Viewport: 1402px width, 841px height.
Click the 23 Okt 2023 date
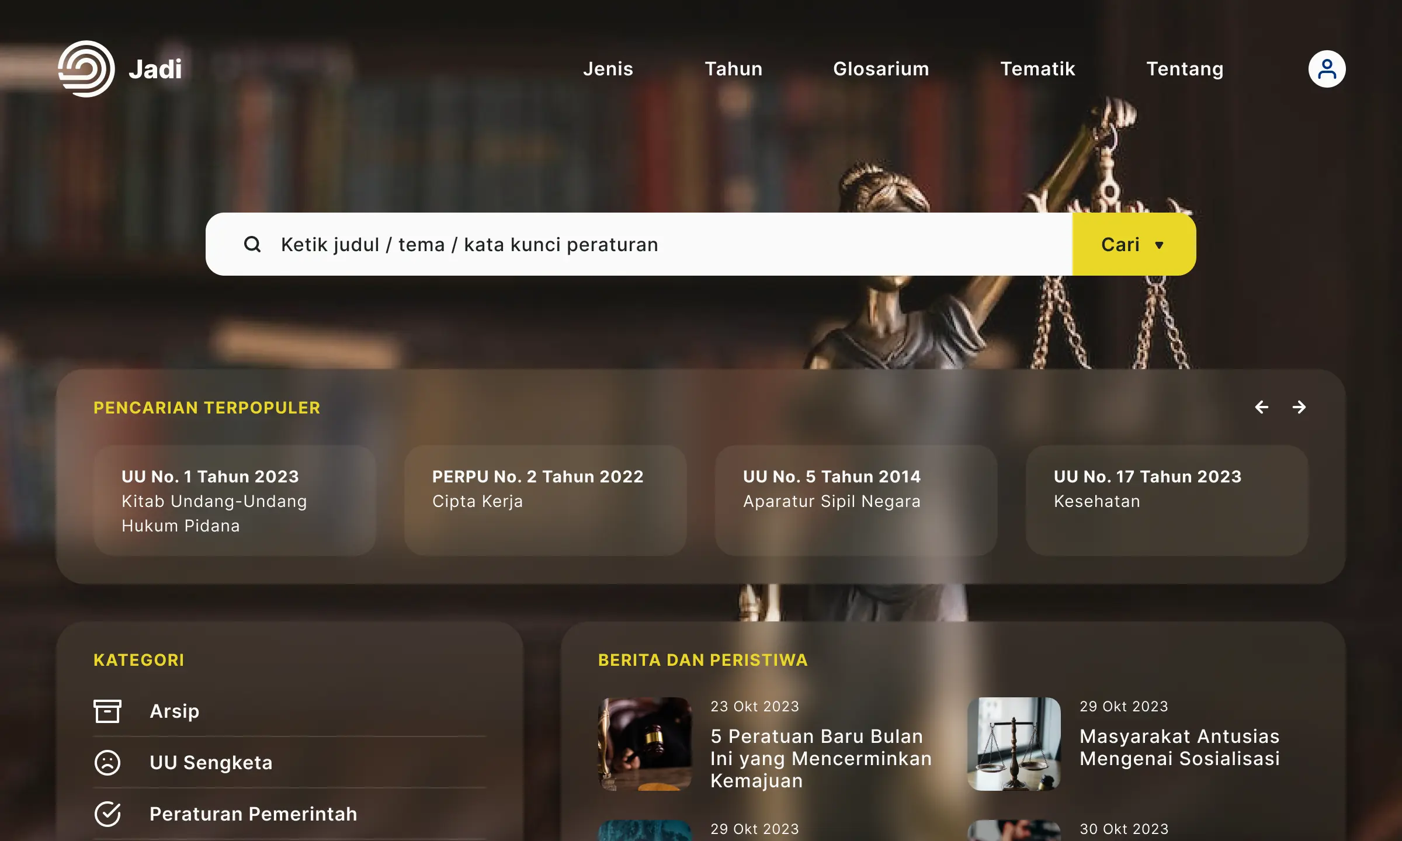pos(755,706)
